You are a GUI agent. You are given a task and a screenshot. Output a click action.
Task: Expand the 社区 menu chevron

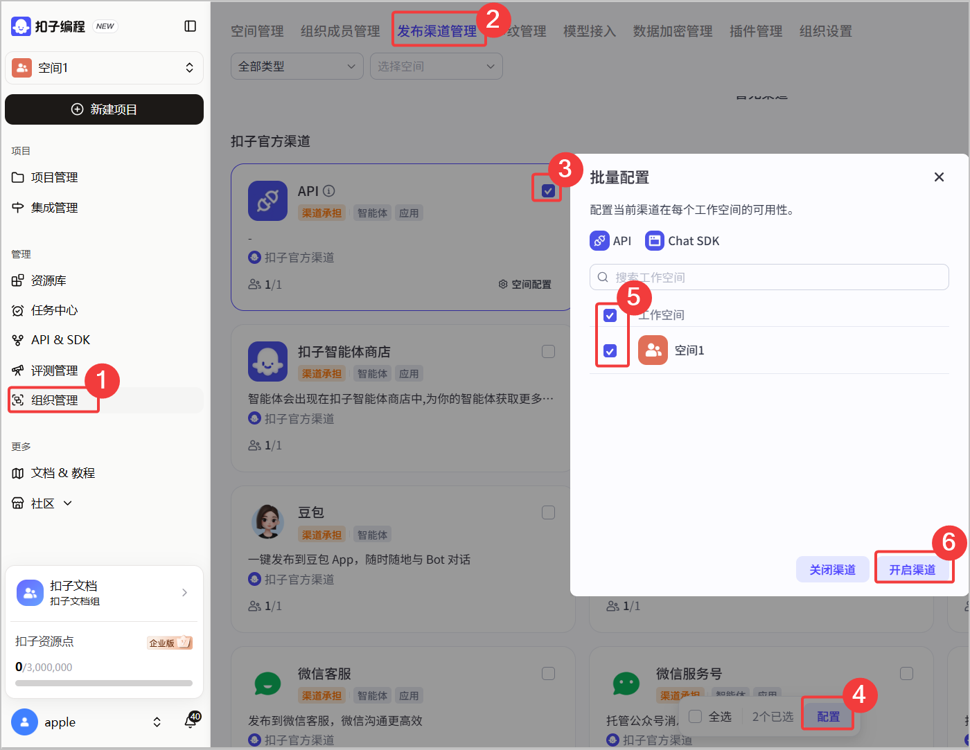click(x=68, y=503)
